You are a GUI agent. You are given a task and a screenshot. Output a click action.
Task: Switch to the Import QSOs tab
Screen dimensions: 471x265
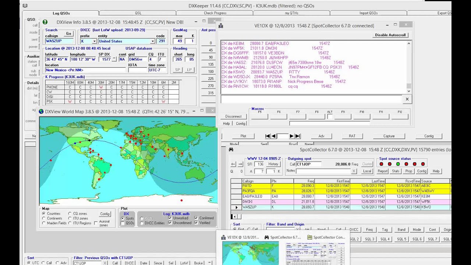[x=368, y=13]
